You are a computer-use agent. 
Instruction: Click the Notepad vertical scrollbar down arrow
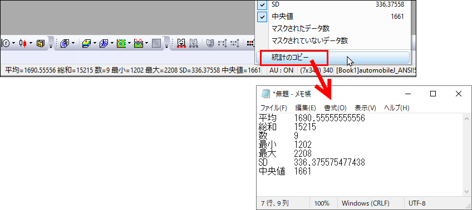[466, 191]
